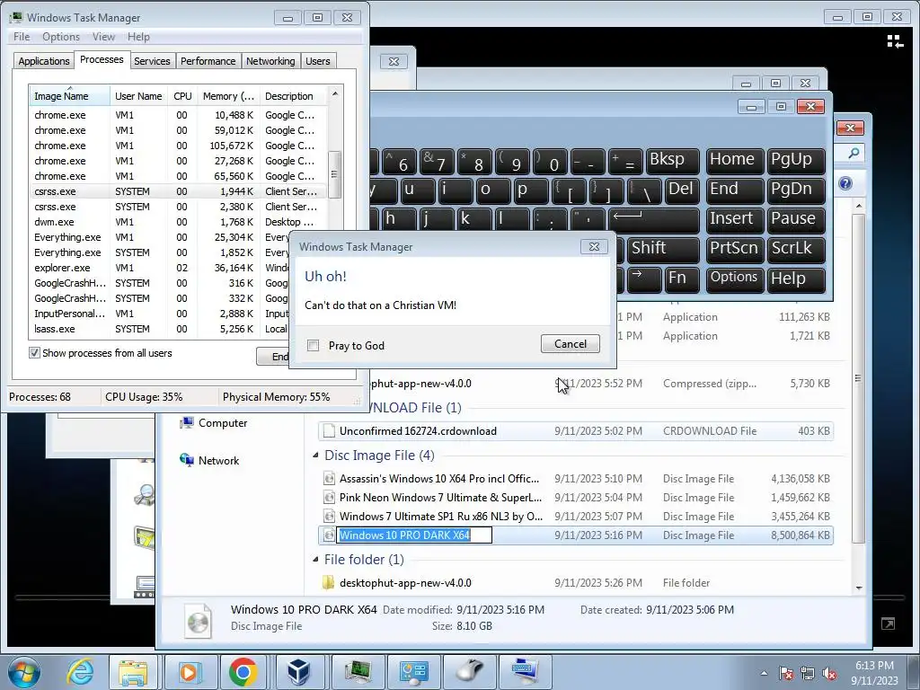Toggle Show processes from all users
920x690 pixels.
pos(35,352)
